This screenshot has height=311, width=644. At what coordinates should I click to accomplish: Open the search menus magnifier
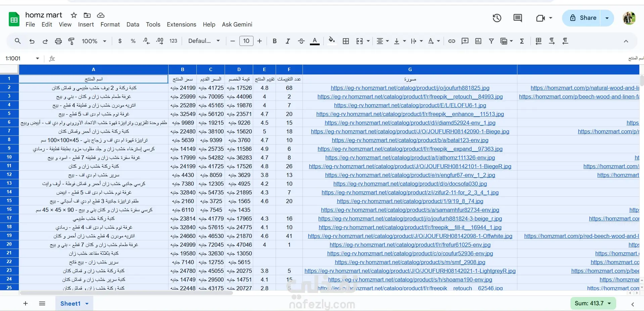pyautogui.click(x=18, y=41)
